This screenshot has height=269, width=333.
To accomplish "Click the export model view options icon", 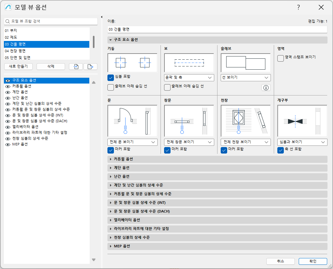I will tap(91, 66).
